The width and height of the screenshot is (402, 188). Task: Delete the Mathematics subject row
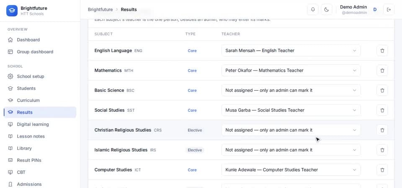tap(382, 70)
